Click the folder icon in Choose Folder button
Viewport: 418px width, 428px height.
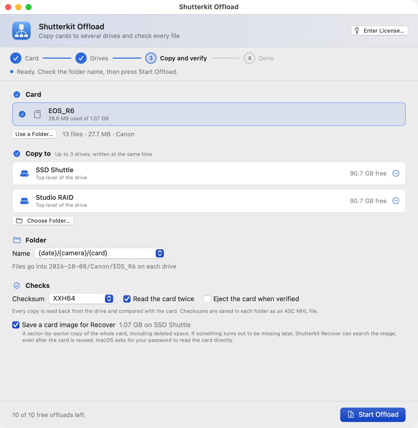click(x=19, y=221)
